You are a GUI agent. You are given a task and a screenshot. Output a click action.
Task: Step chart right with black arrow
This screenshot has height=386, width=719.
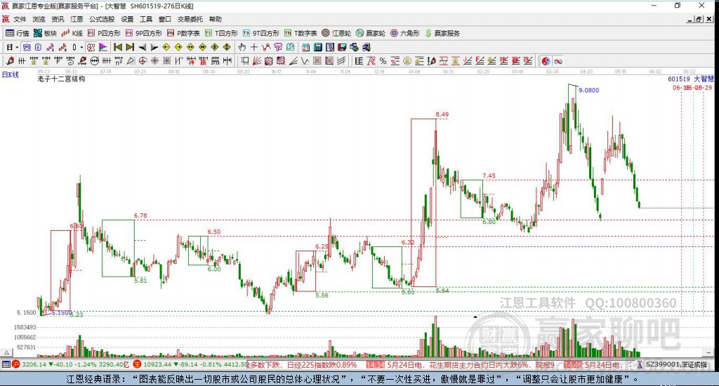coord(154,47)
